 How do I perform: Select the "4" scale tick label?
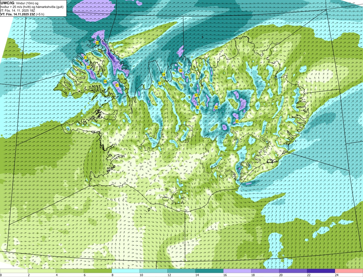[x=57, y=275]
